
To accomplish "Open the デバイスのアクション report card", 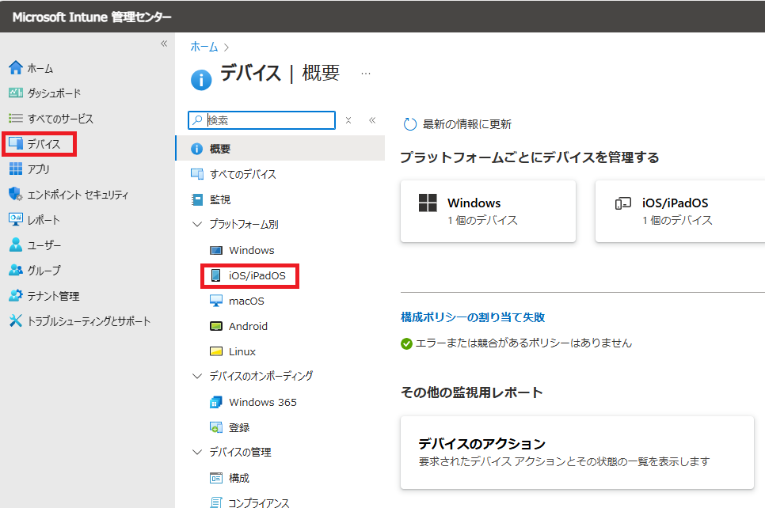I will [577, 453].
